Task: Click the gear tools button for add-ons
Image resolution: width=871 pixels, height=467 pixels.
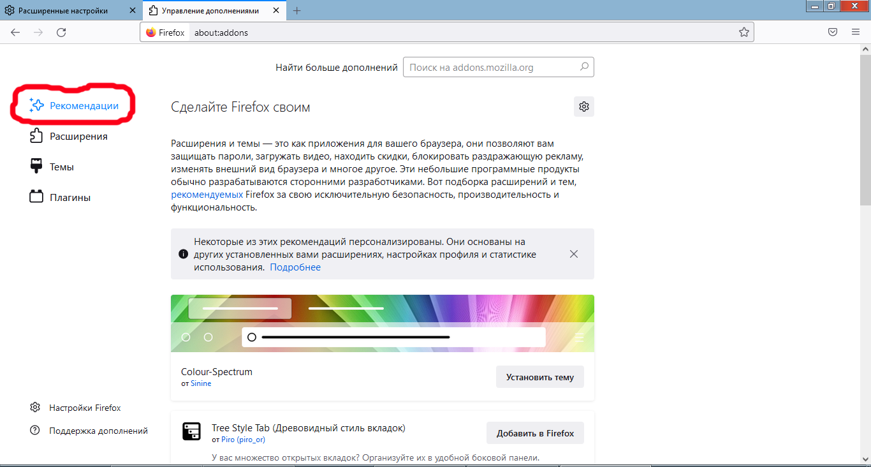Action: [x=584, y=107]
